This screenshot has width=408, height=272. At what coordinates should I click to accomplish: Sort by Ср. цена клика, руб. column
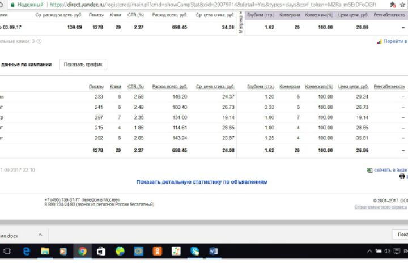click(x=215, y=86)
